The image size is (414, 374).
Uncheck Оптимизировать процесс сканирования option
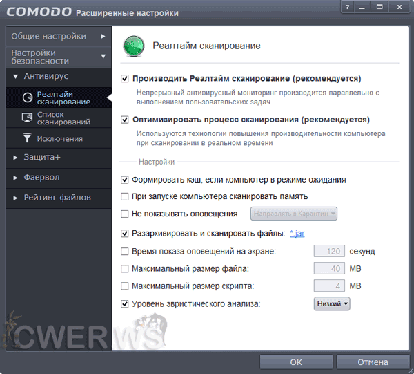click(125, 120)
